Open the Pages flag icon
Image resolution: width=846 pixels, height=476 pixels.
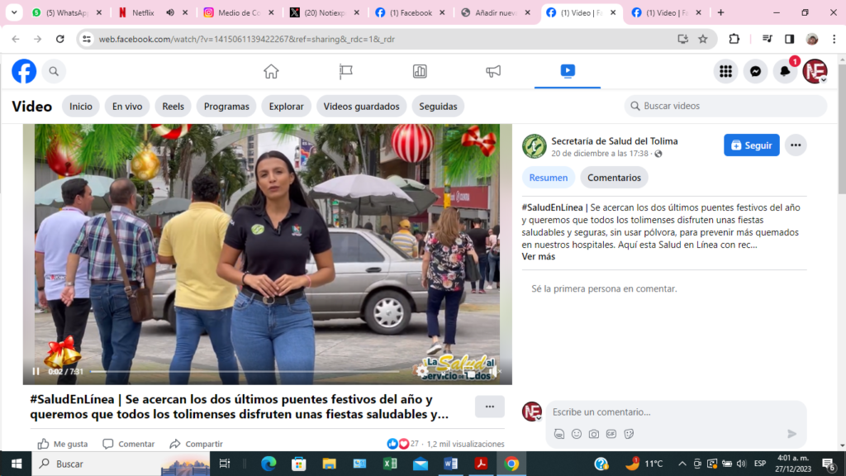346,72
